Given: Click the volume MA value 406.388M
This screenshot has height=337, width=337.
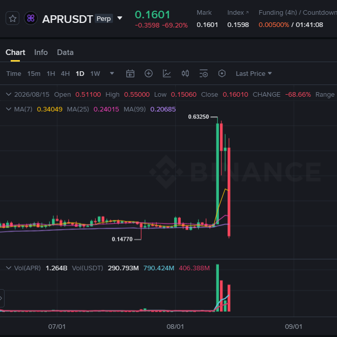Looking at the screenshot, I should coord(194,268).
